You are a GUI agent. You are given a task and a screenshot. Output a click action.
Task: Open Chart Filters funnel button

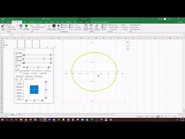[x=128, y=50]
